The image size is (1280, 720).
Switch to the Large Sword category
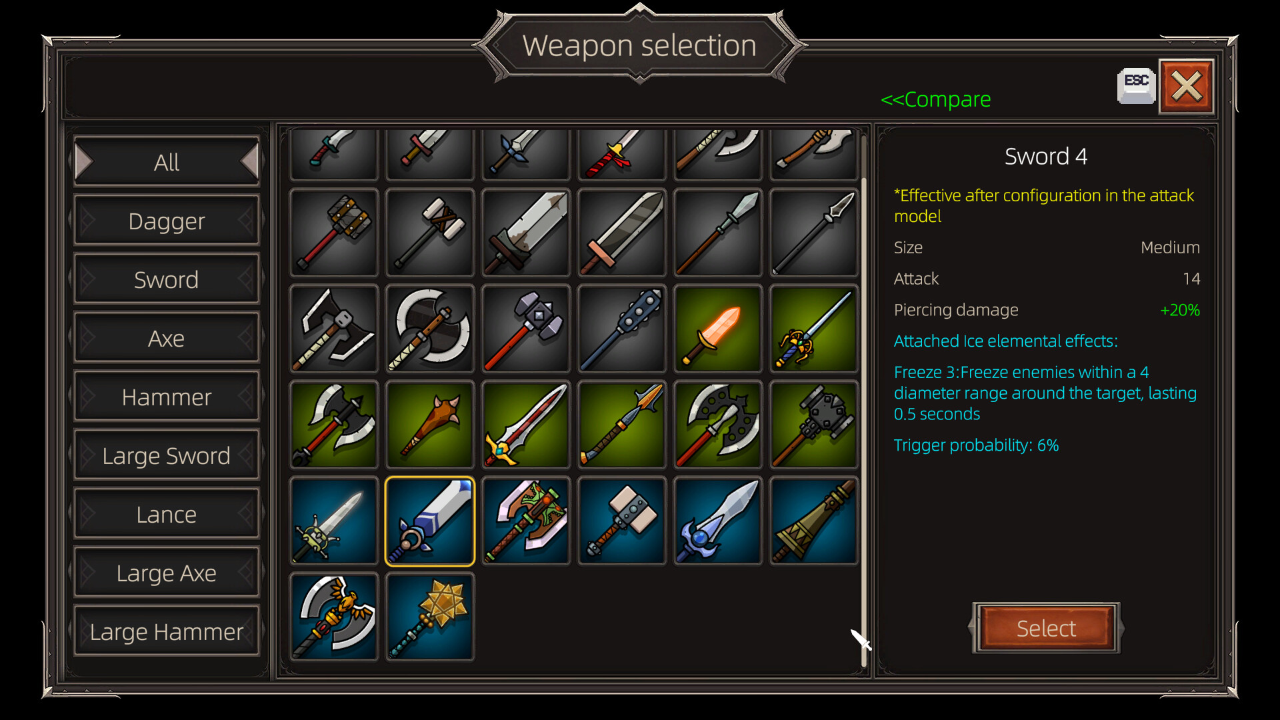[x=167, y=455]
